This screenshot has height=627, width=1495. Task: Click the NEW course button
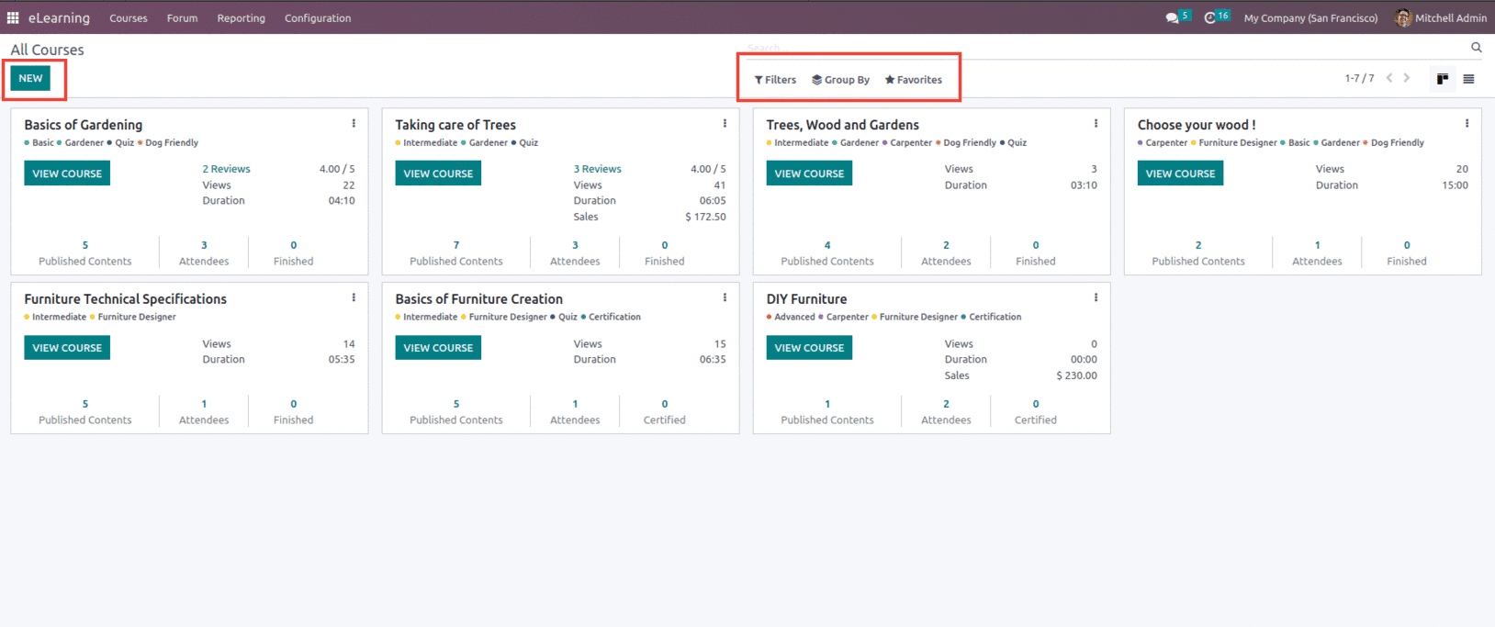pyautogui.click(x=30, y=79)
